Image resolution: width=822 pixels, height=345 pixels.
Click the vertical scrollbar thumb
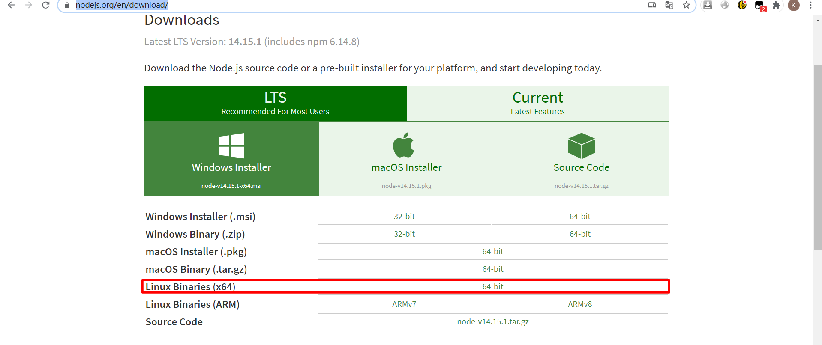point(818,157)
